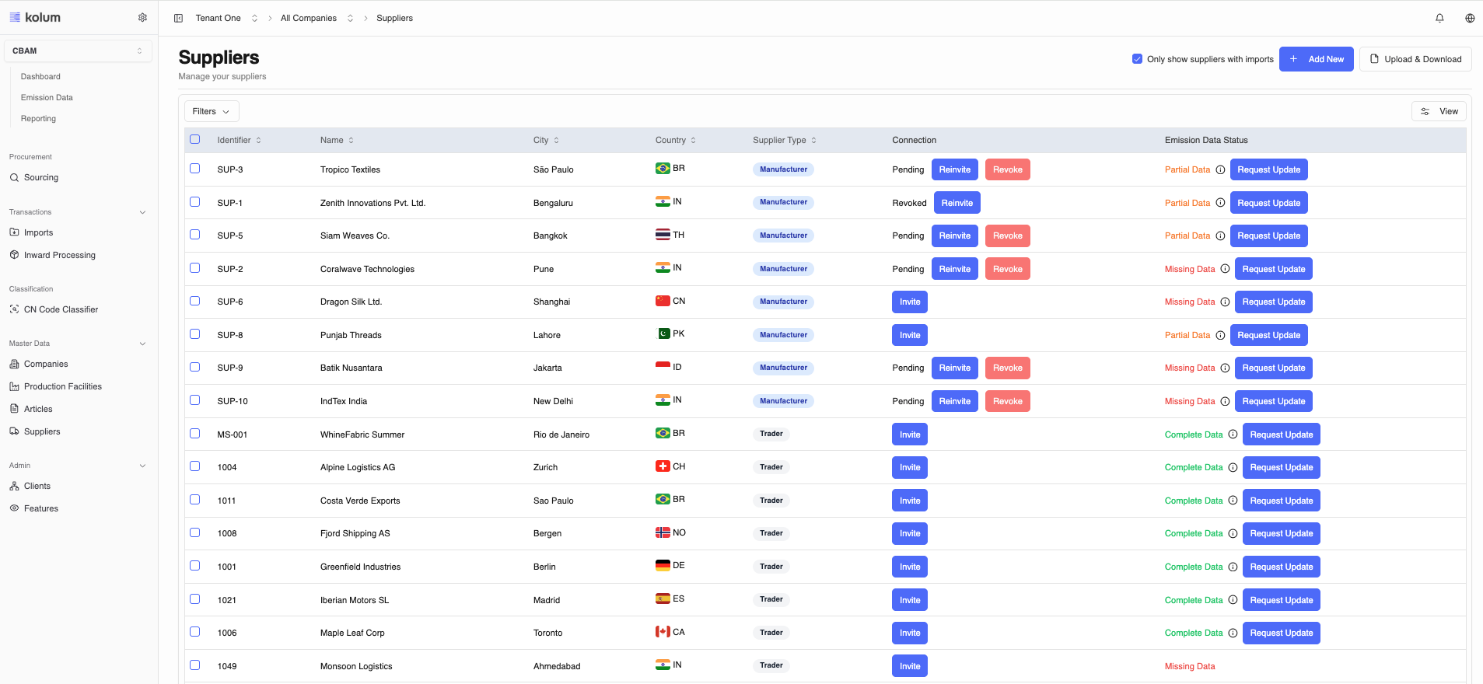Revoke Siam Weaves Co. connection
Image resolution: width=1483 pixels, height=684 pixels.
[x=1007, y=236]
